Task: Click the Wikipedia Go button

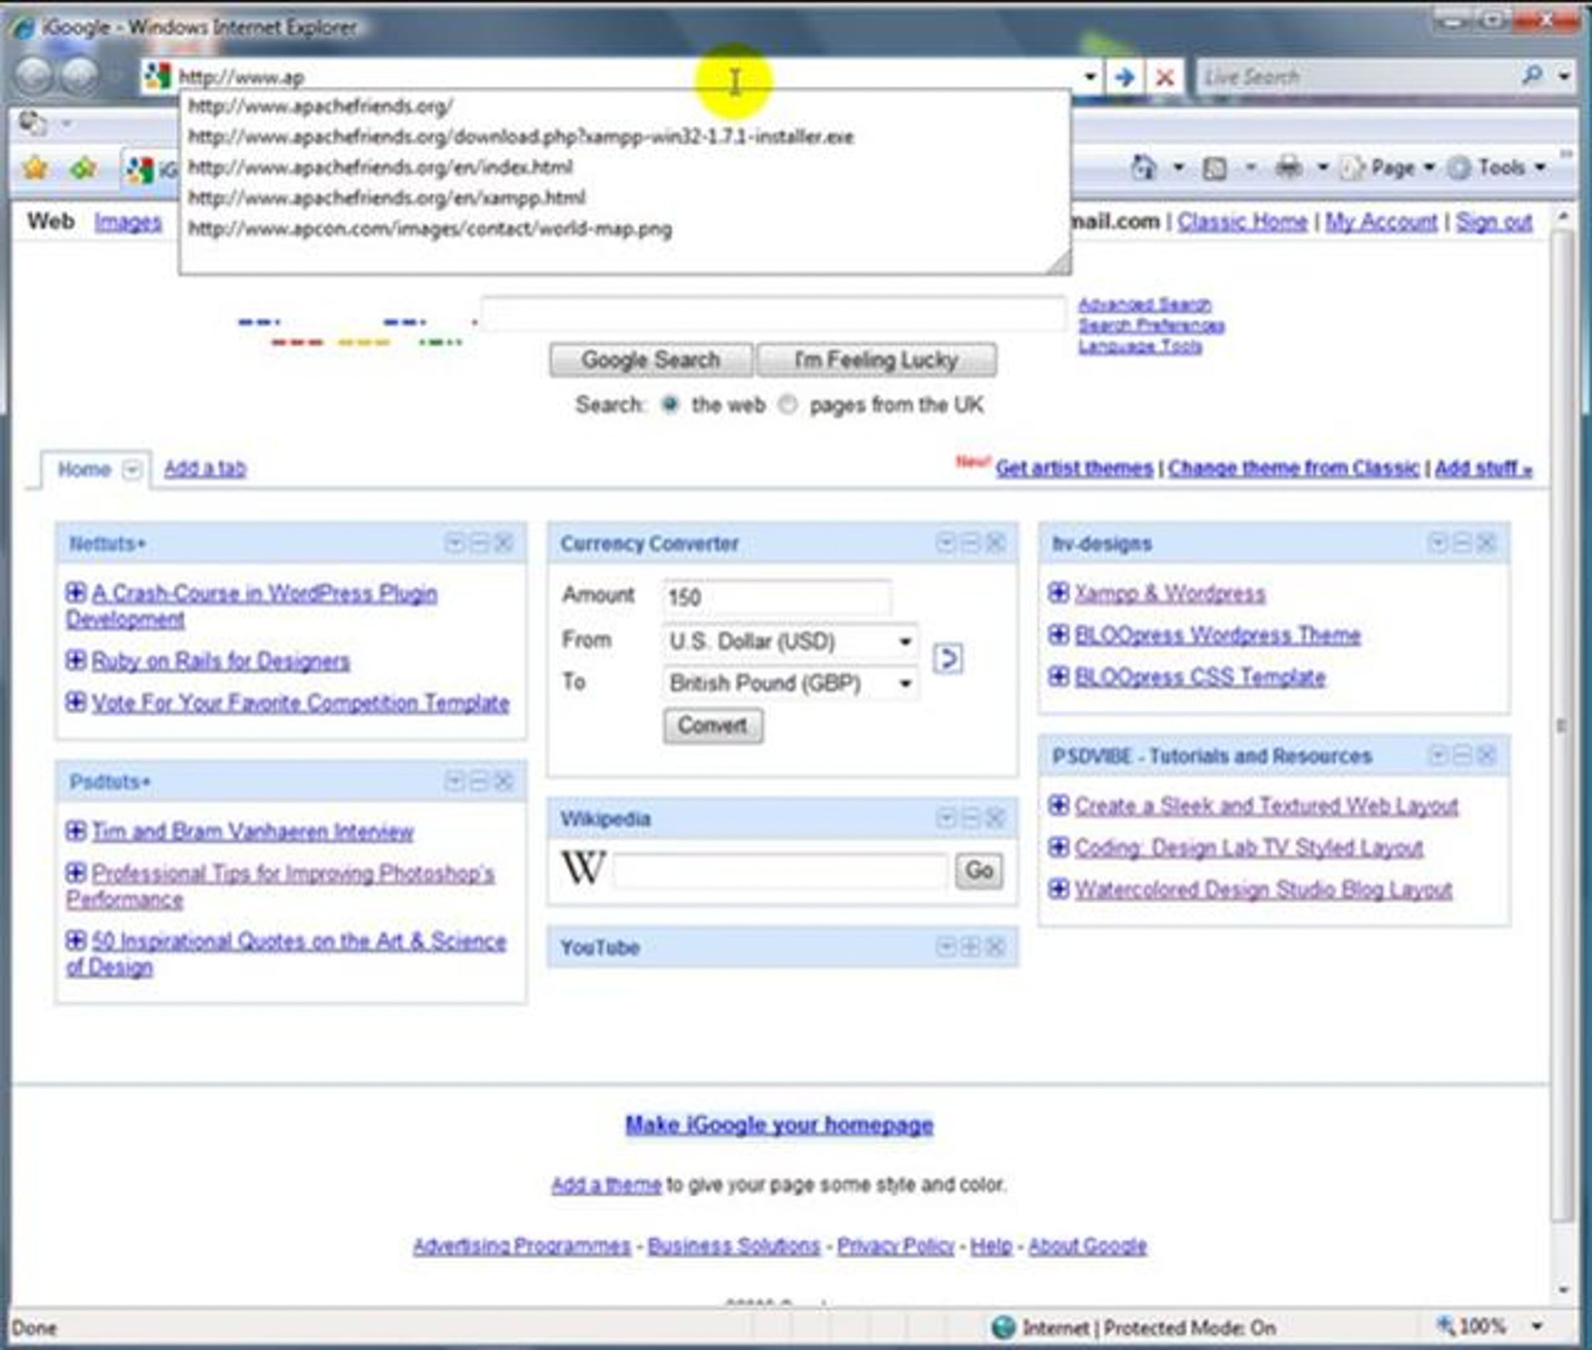Action: (x=978, y=870)
